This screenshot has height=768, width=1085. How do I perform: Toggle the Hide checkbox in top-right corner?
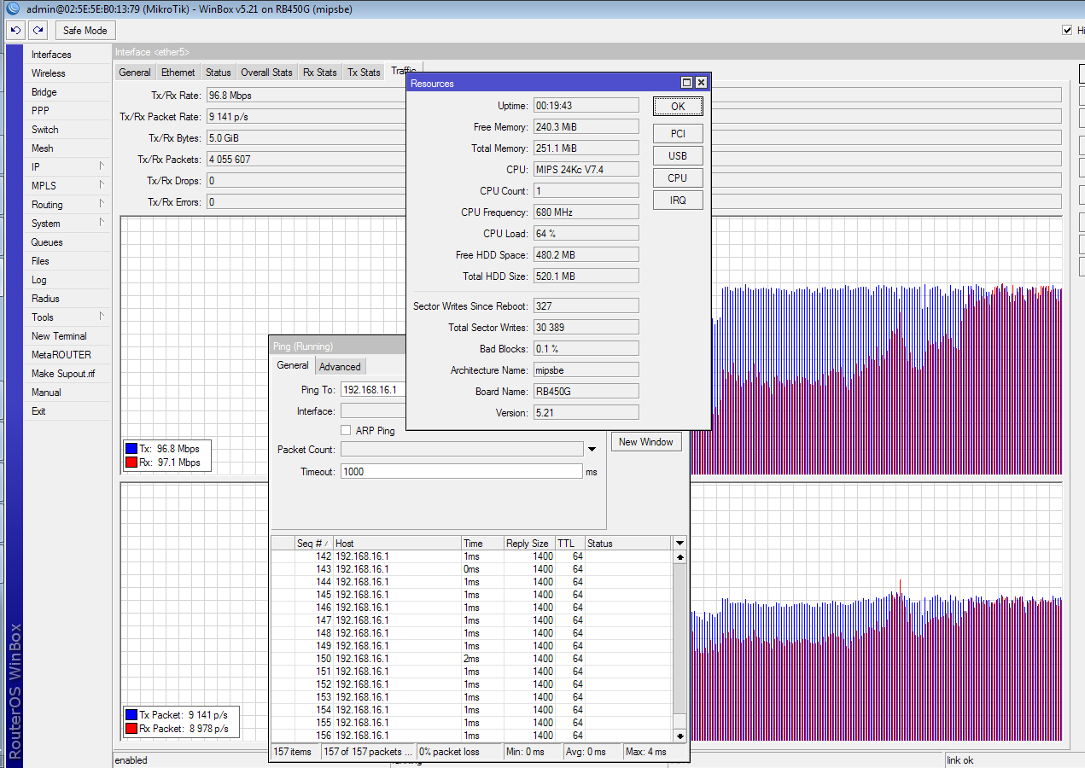point(1067,30)
